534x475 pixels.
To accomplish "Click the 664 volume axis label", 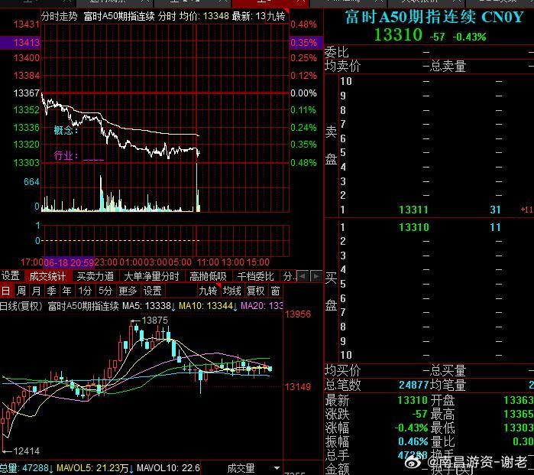I will pos(31,182).
